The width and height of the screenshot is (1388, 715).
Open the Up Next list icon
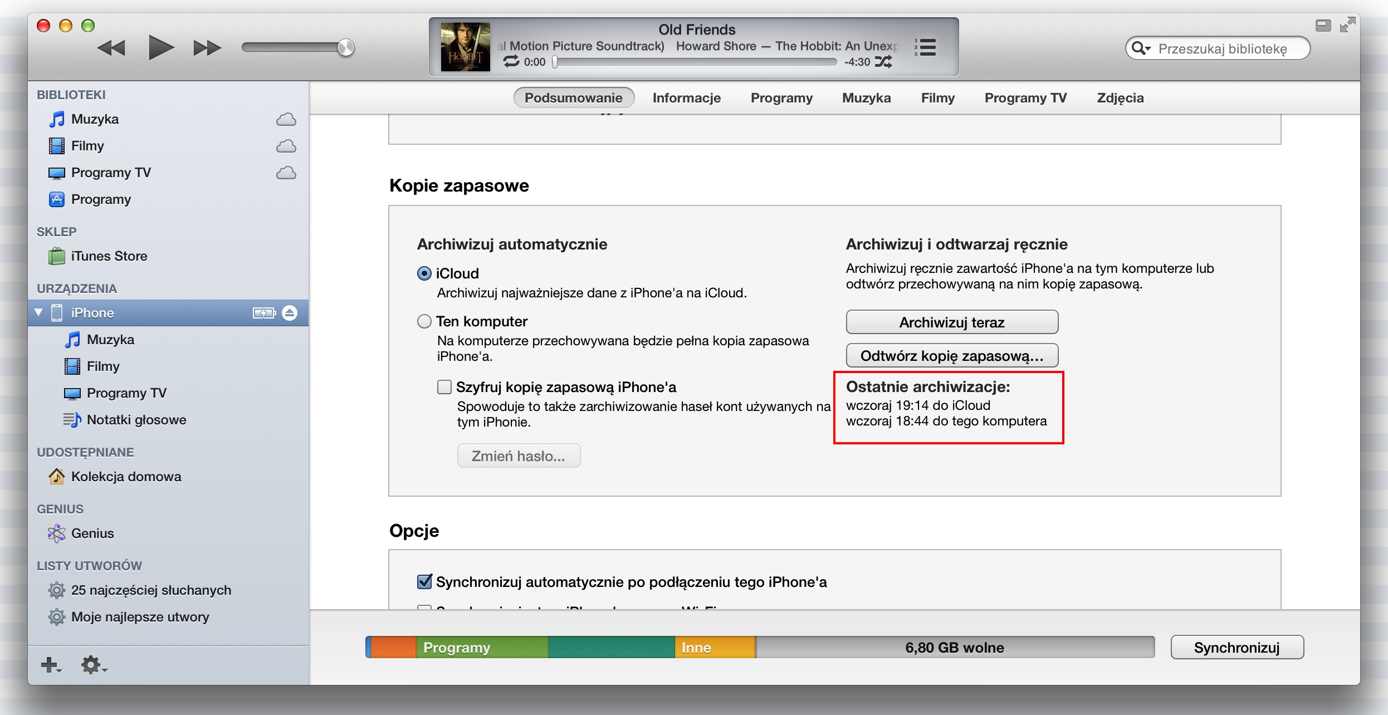(925, 47)
